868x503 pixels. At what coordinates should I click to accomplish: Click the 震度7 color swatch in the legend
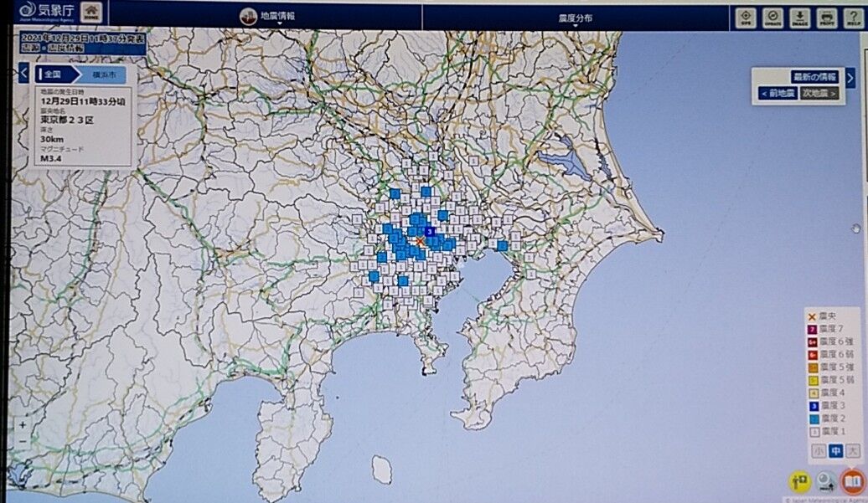812,330
